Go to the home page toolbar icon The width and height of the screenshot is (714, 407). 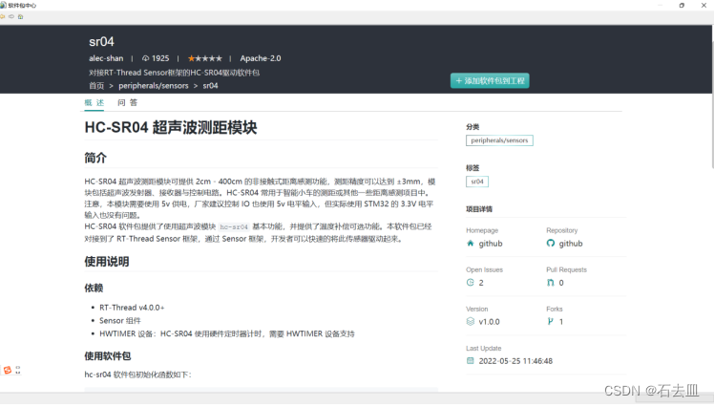20,16
